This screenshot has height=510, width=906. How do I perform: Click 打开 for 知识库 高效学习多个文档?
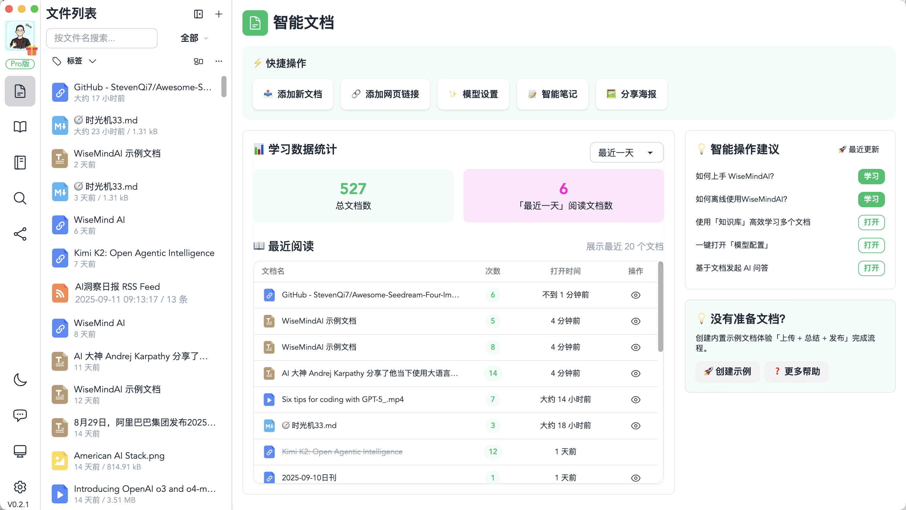coord(871,222)
